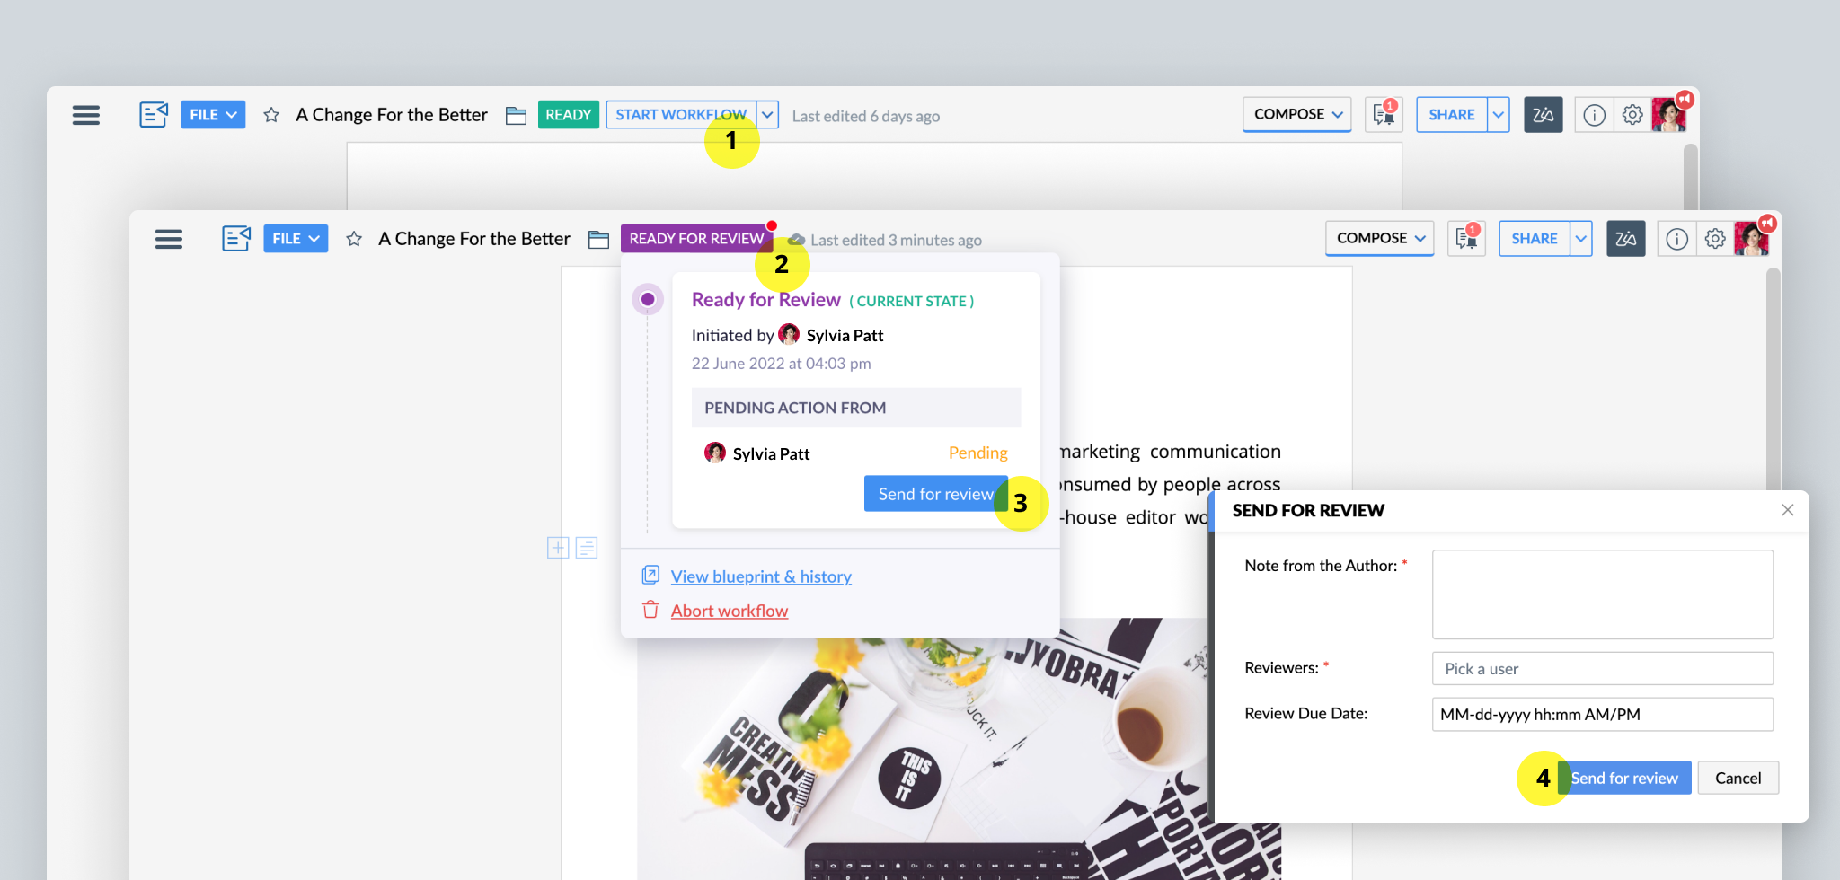The image size is (1840, 880).
Task: Click Abort workflow link
Action: pyautogui.click(x=730, y=611)
